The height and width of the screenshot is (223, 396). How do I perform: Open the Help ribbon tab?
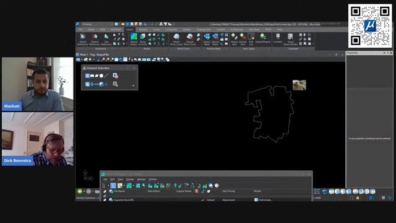click(x=280, y=30)
